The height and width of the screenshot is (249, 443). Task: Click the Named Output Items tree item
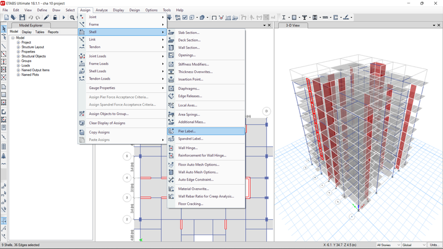[x=35, y=70]
